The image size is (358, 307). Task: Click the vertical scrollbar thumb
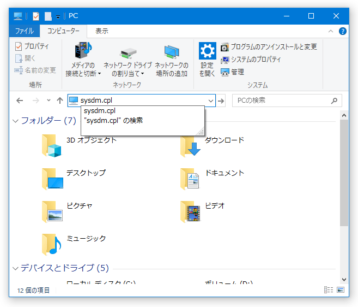pyautogui.click(x=344, y=173)
